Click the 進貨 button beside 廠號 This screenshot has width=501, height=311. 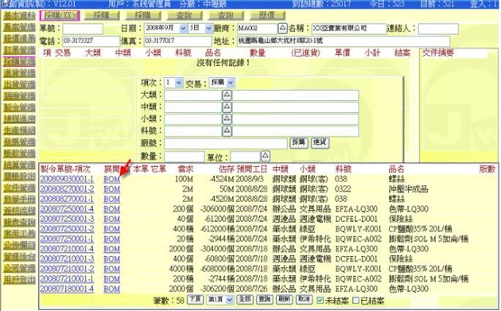[x=320, y=142]
